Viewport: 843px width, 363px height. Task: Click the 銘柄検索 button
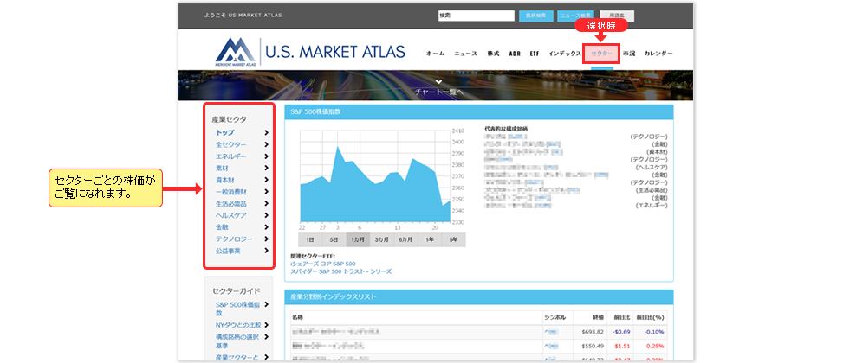click(x=536, y=16)
